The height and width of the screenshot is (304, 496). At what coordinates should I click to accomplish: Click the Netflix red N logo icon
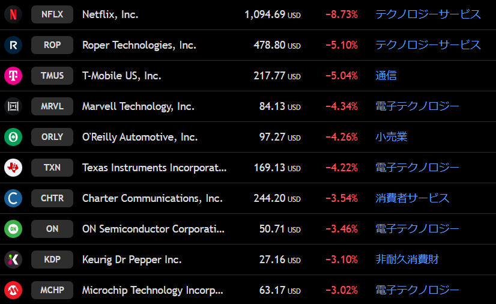point(13,14)
